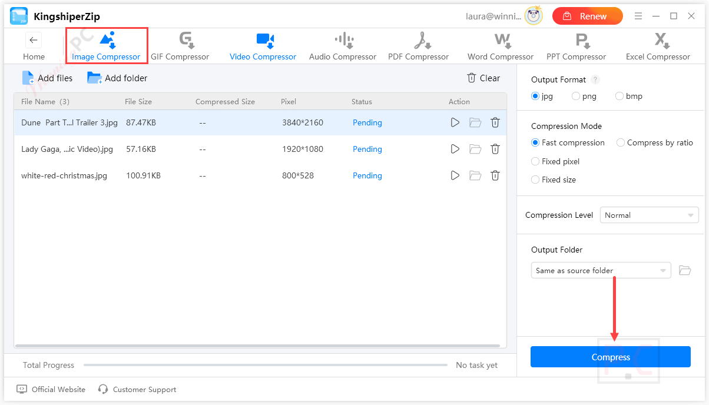Screen dimensions: 709x405
Task: Select jpg output format
Action: point(542,96)
